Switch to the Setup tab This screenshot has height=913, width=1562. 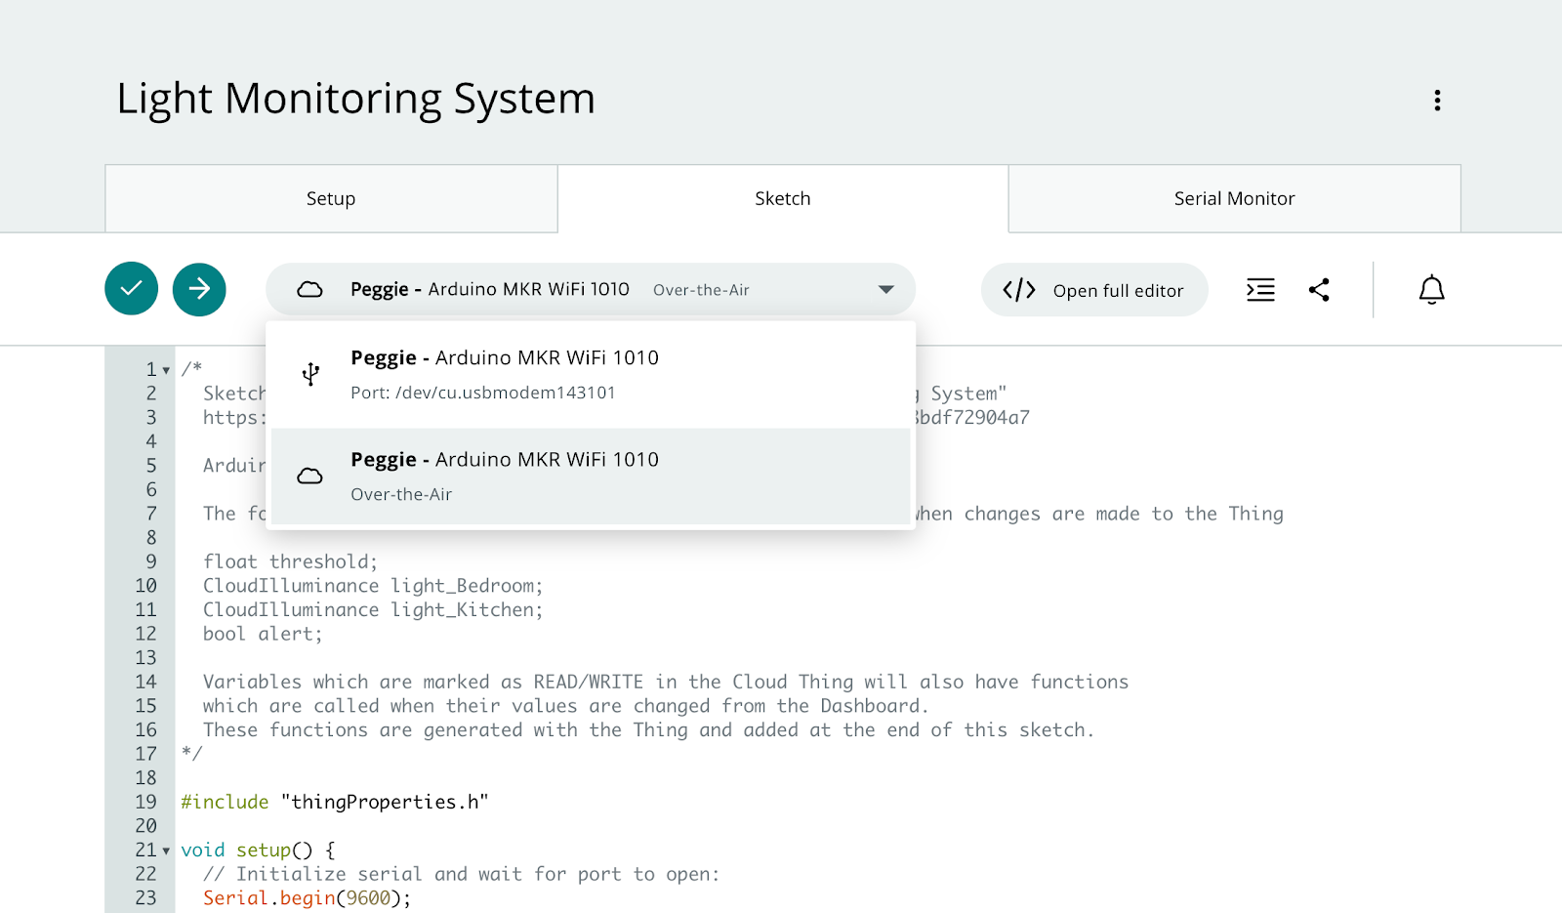click(331, 198)
